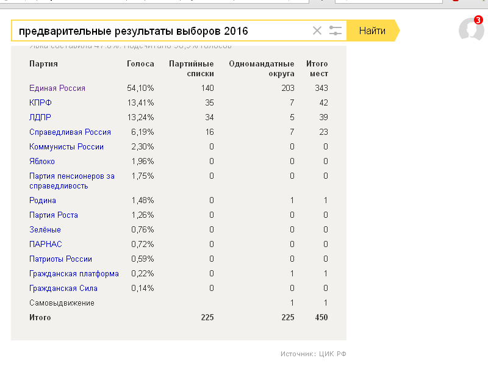Open the Гражданская платформа link
The width and height of the screenshot is (488, 366).
point(74,273)
